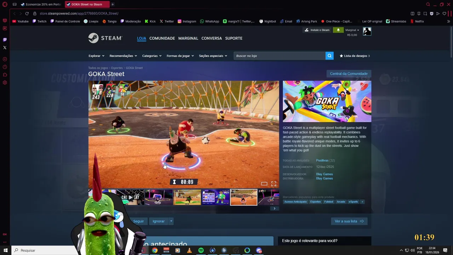Open a new browser tab
The width and height of the screenshot is (453, 255).
(113, 4)
